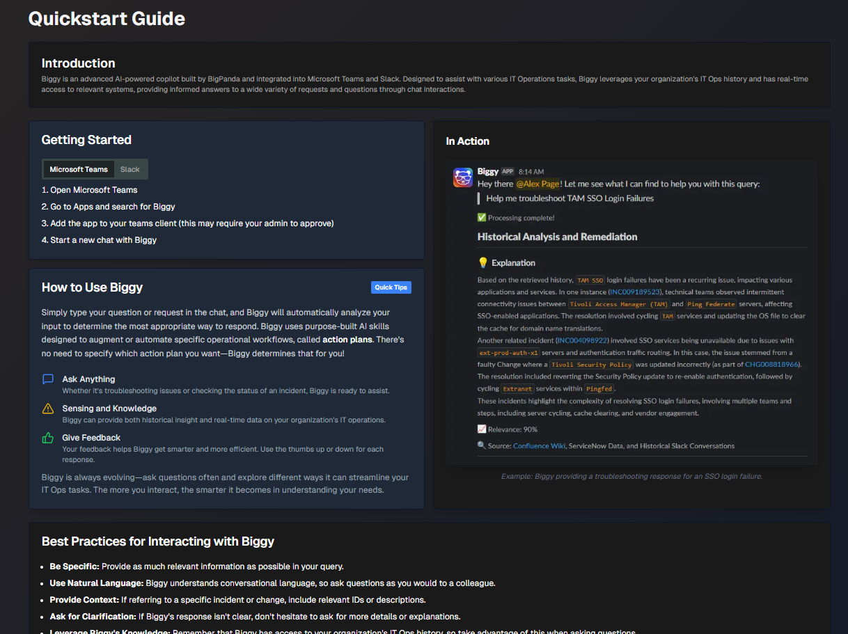
Task: Switch to the Slack tab
Action: [x=130, y=169]
